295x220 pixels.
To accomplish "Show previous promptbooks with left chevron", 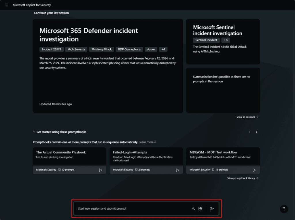I will click(x=250, y=132).
